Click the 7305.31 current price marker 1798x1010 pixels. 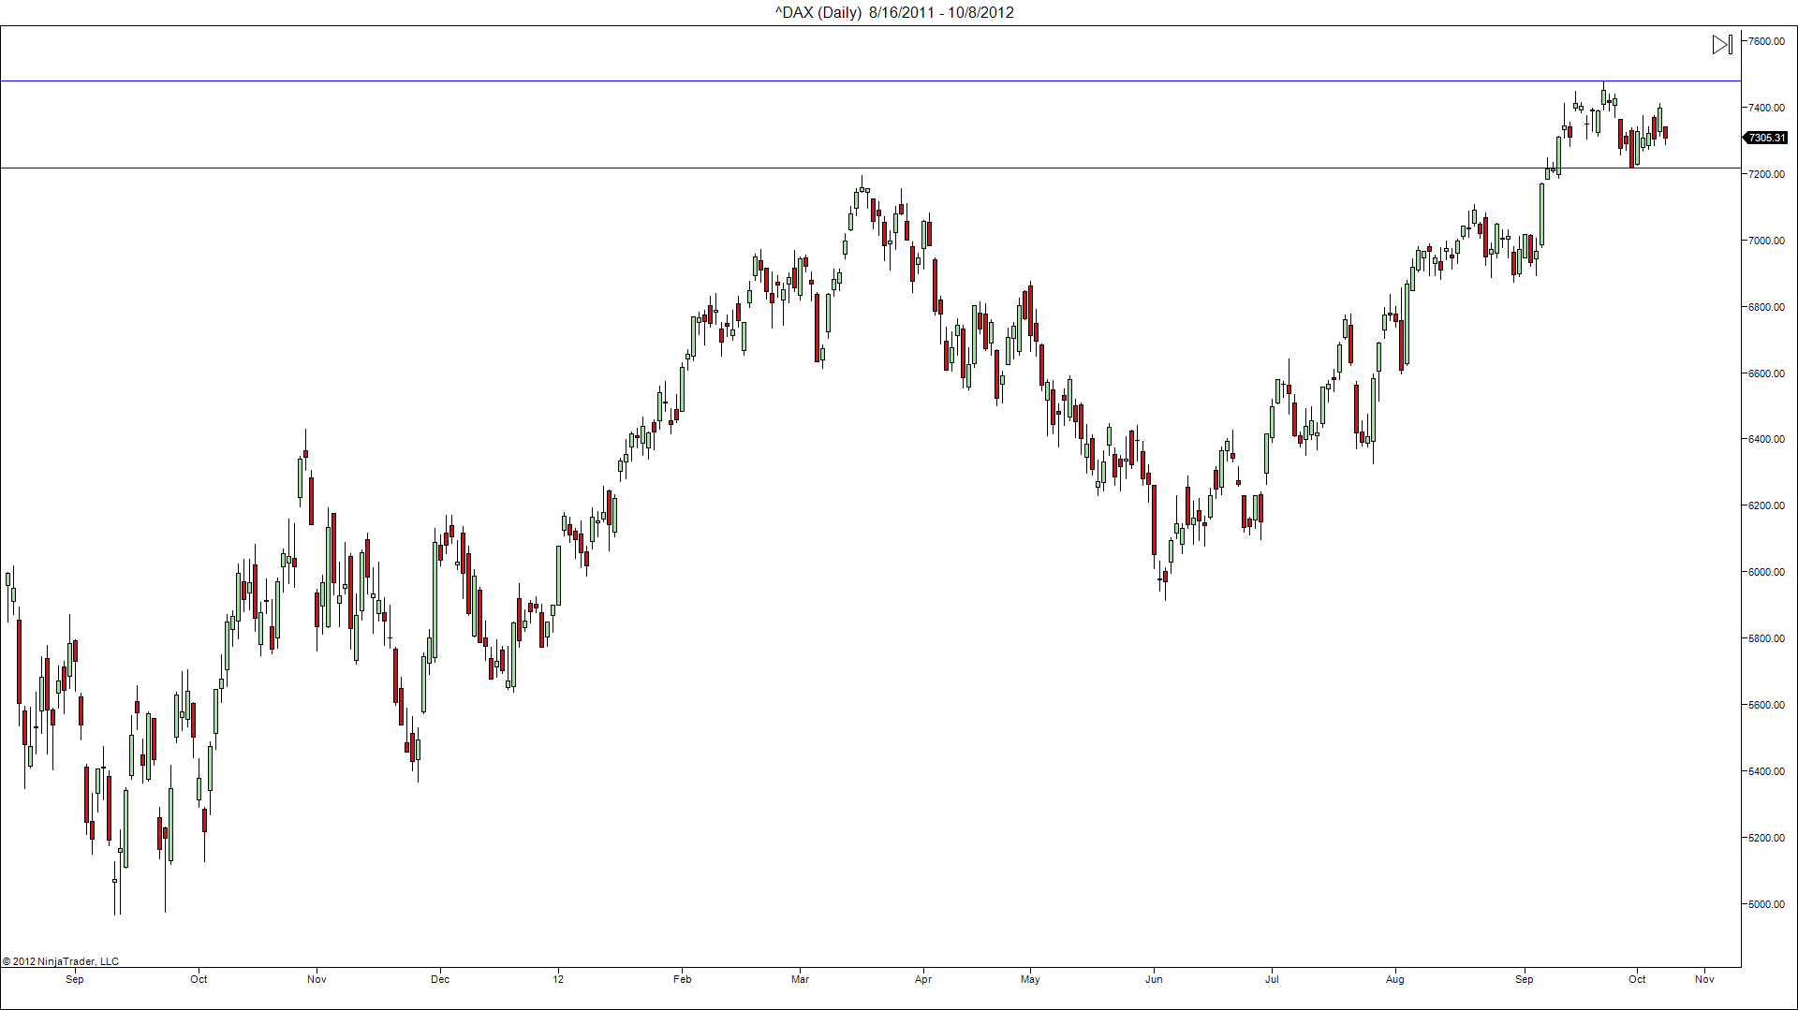[1766, 138]
